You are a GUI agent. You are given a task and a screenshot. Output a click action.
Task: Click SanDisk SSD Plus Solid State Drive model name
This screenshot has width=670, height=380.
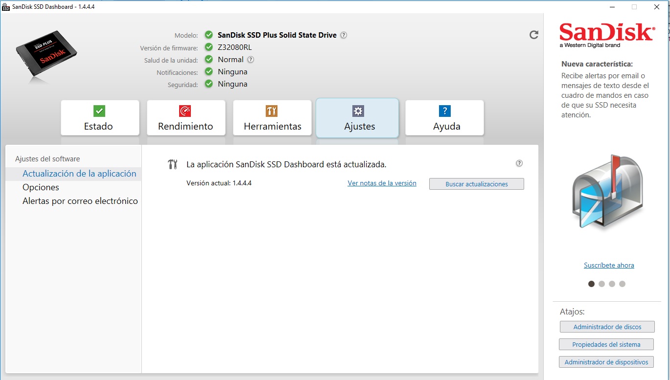click(277, 35)
